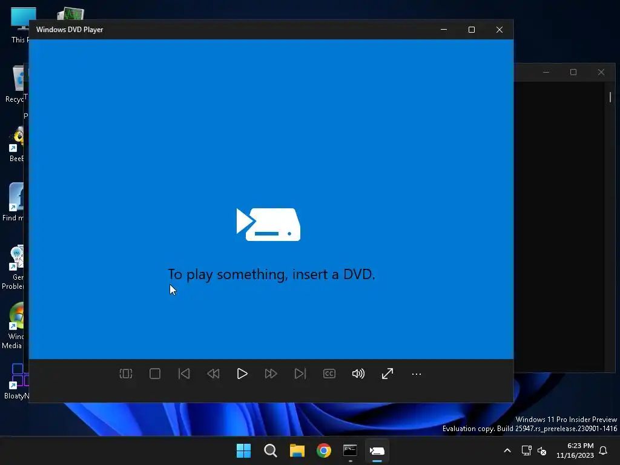Open File Explorer from the taskbar
Viewport: 620px width, 465px height.
[x=297, y=450]
